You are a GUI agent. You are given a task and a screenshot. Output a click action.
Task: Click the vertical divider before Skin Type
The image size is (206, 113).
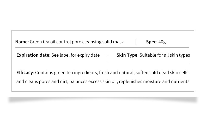tap(107, 58)
